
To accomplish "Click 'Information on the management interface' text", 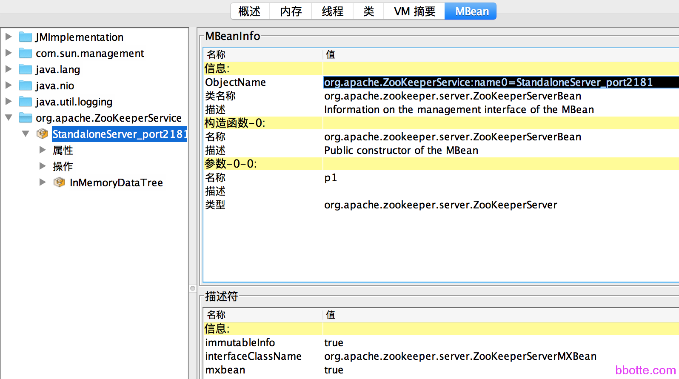I will click(x=459, y=109).
